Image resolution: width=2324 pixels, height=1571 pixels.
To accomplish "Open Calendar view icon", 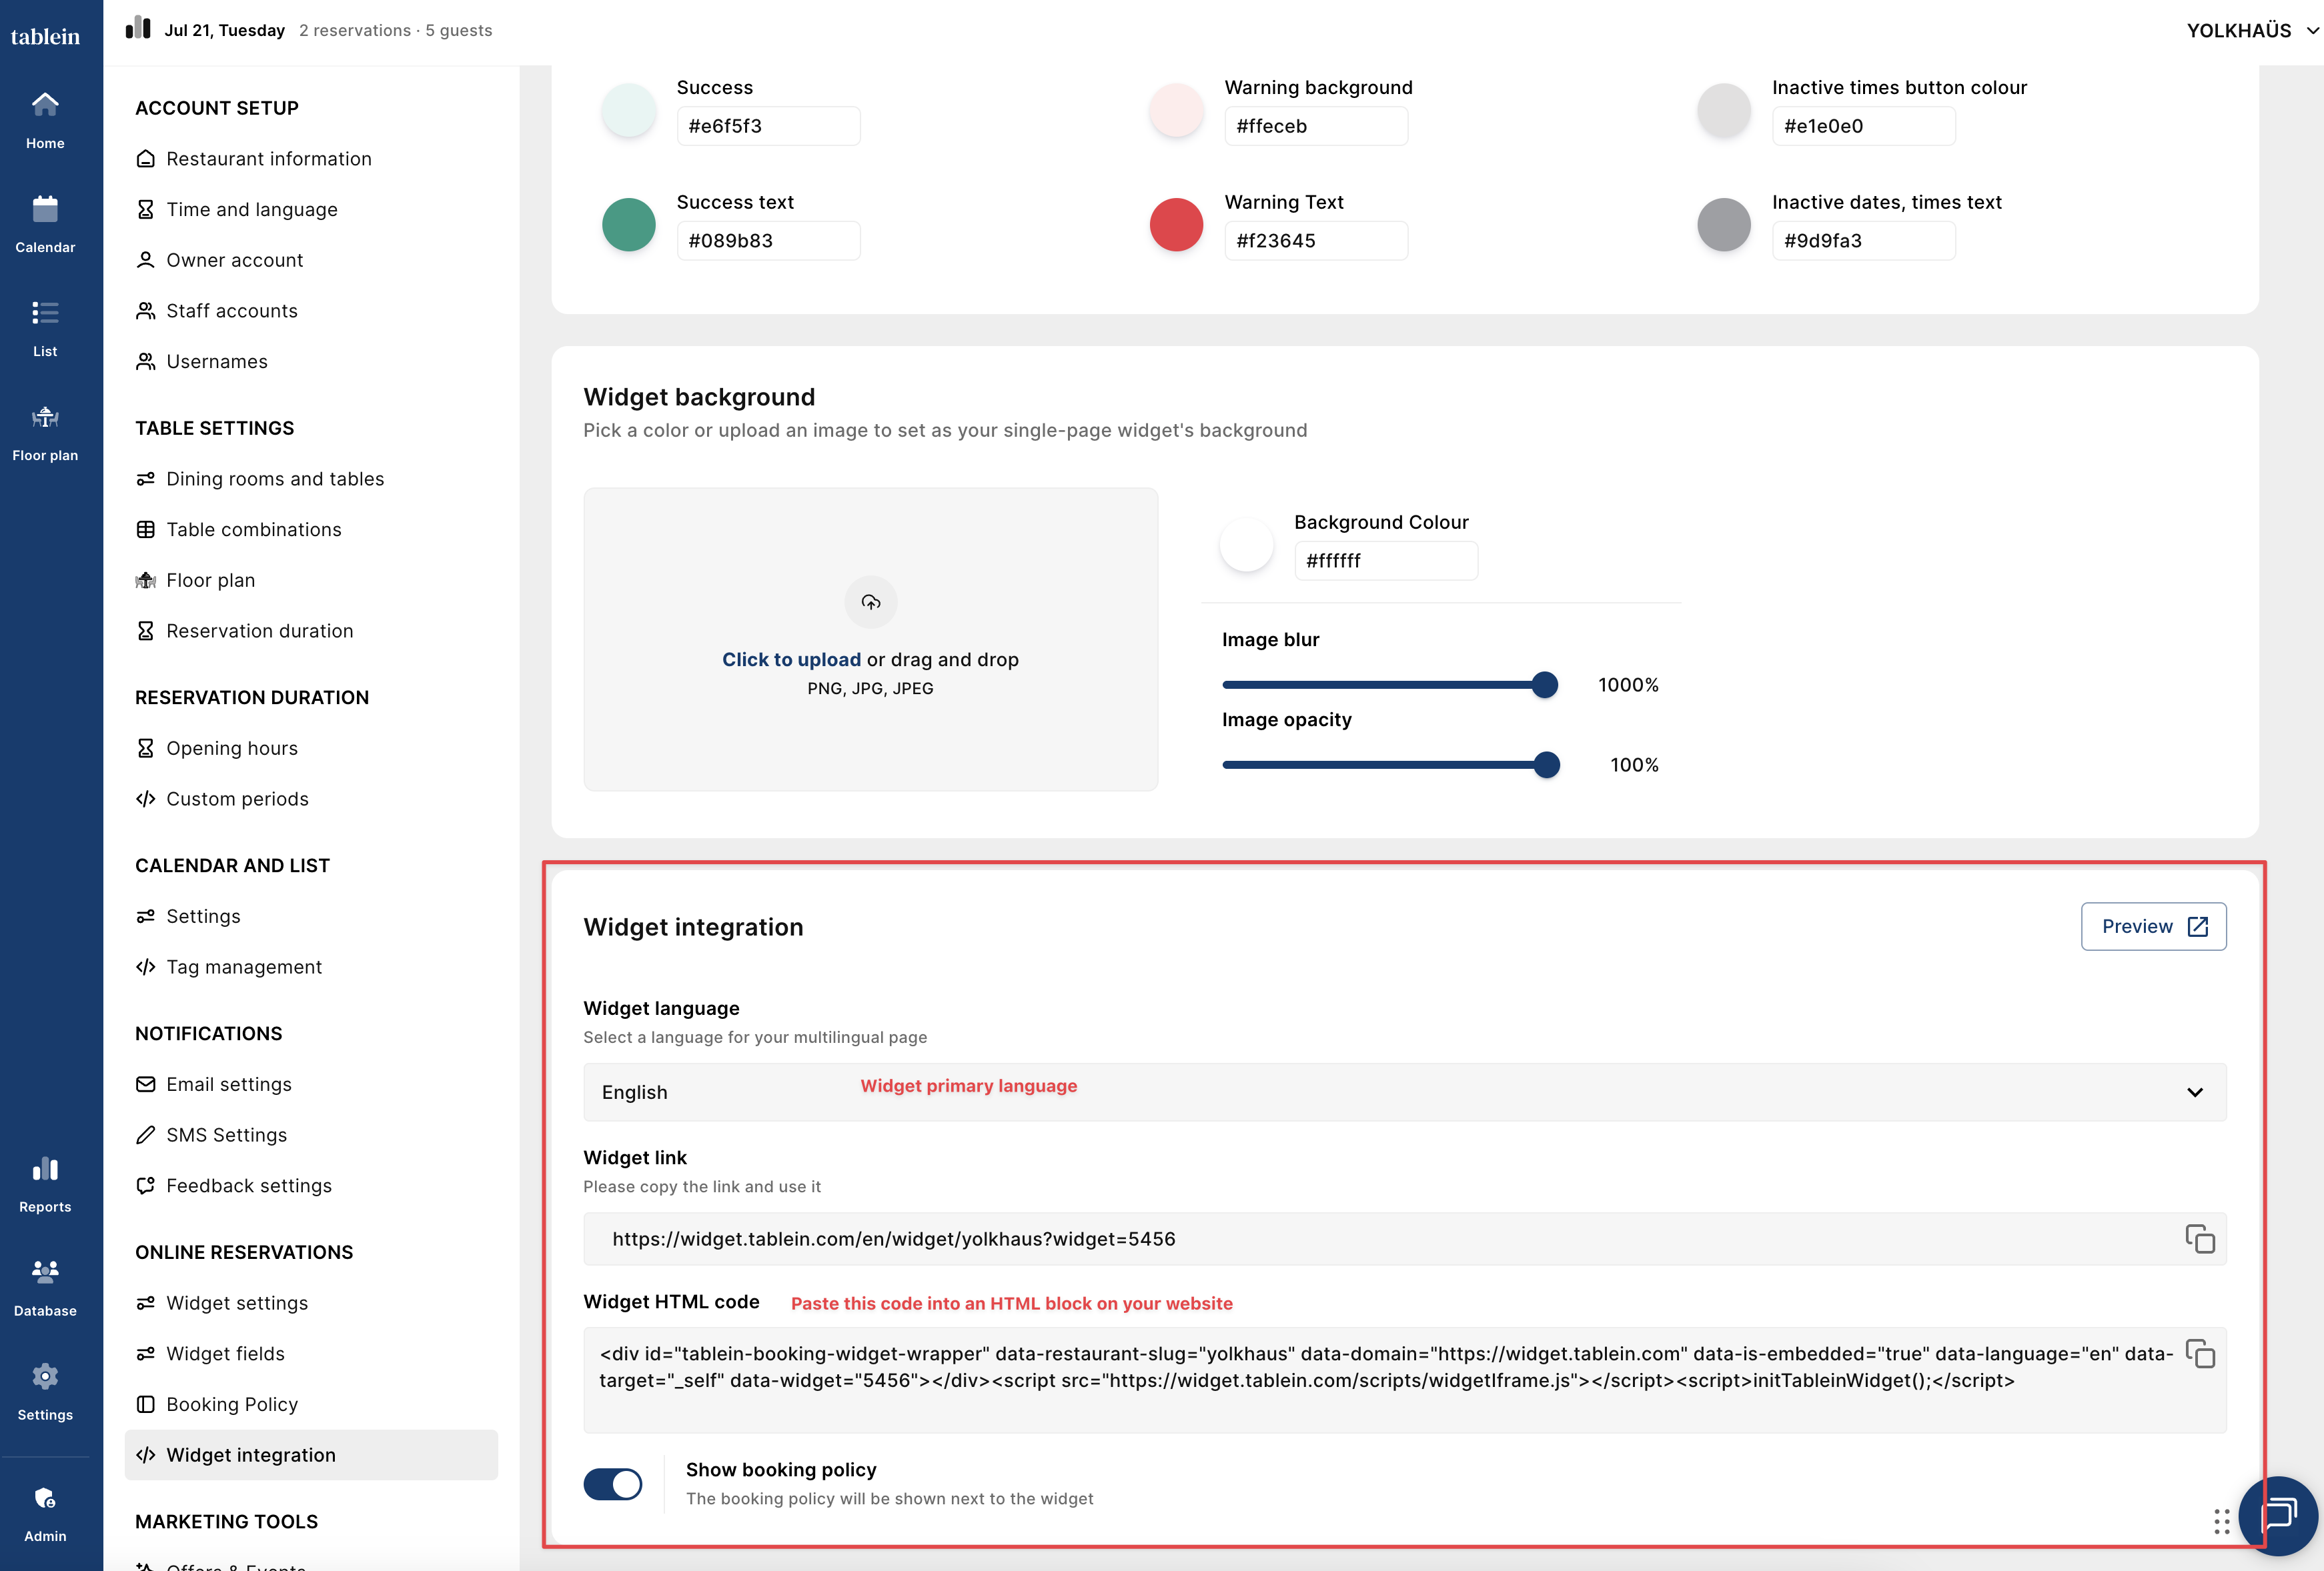I will 45,225.
